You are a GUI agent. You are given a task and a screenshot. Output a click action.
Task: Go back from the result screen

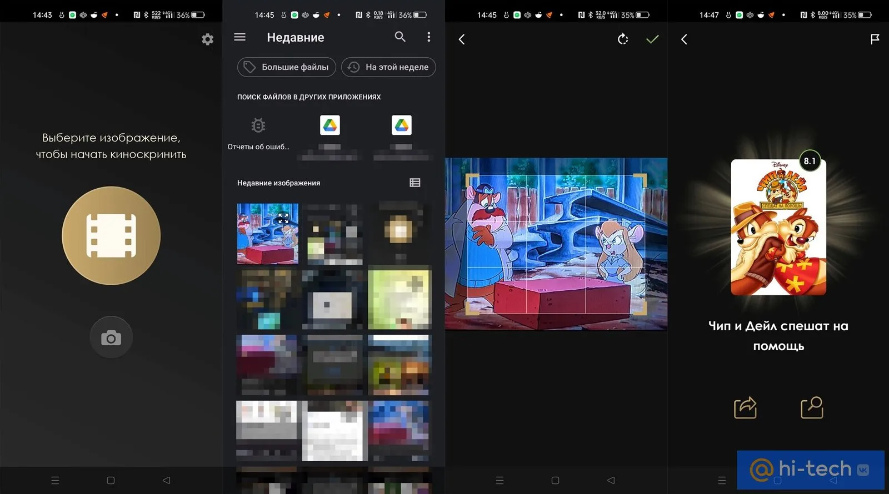tap(684, 39)
